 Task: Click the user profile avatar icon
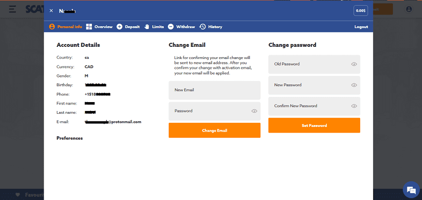point(409,9)
